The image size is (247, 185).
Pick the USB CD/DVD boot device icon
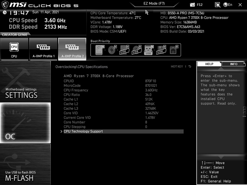click(x=137, y=50)
